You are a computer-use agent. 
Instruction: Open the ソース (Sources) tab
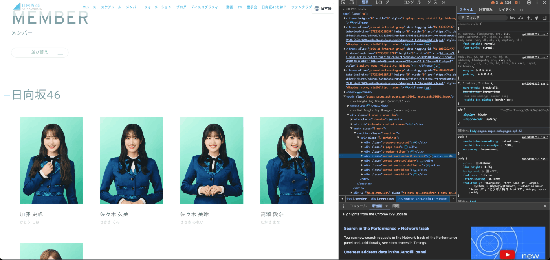tap(432, 2)
